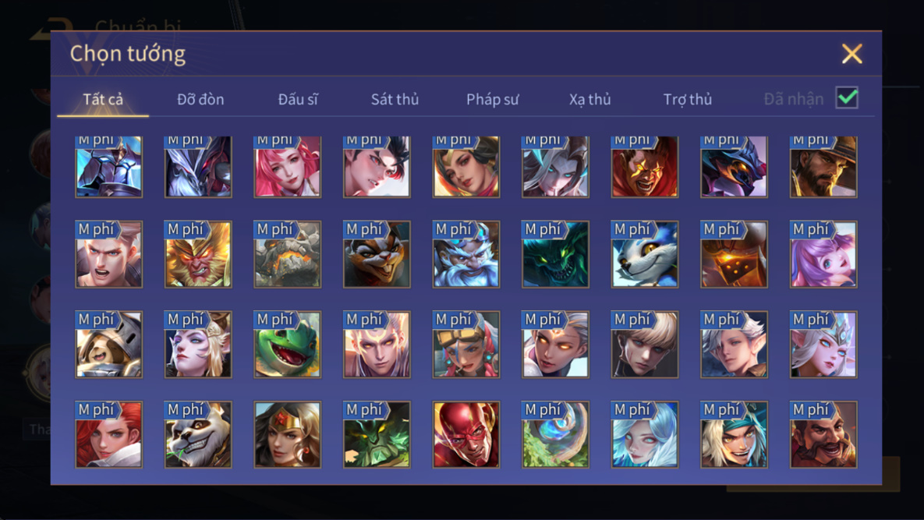Choose the sloth knight in helmet
The image size is (924, 520).
click(x=108, y=345)
